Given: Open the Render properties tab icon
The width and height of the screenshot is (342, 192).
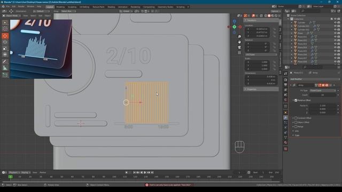Looking at the screenshot, I should tap(285, 79).
